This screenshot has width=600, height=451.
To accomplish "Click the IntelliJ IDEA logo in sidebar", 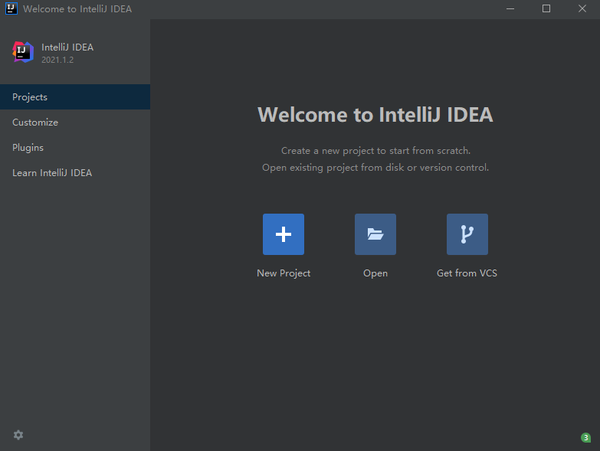I will [23, 52].
